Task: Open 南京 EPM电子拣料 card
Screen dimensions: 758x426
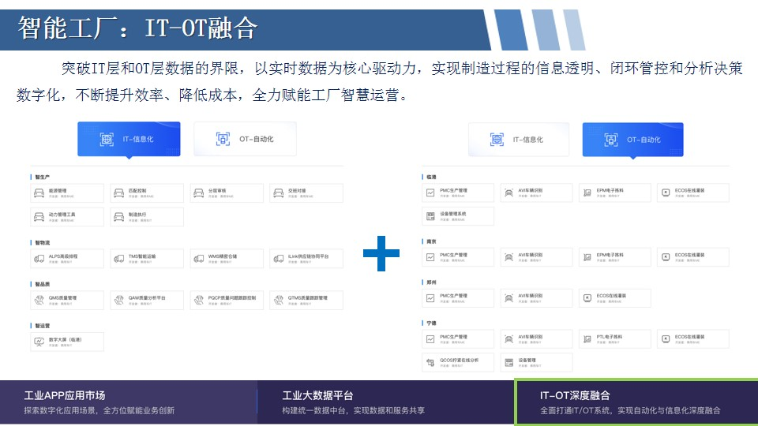Action: coord(615,257)
